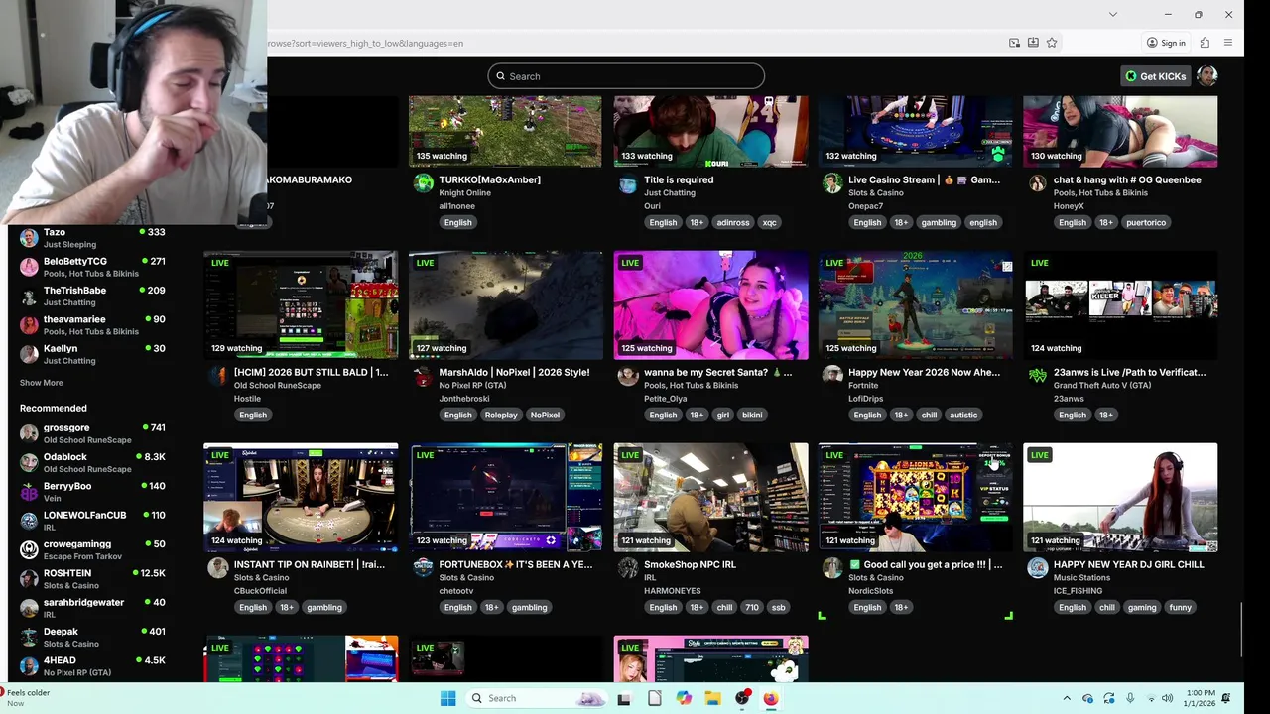Click Jonthebroski channel avatar icon
Image resolution: width=1270 pixels, height=714 pixels.
pyautogui.click(x=423, y=376)
